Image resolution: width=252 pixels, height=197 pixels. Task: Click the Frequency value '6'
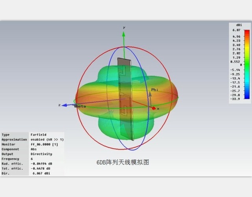pyautogui.click(x=31, y=159)
